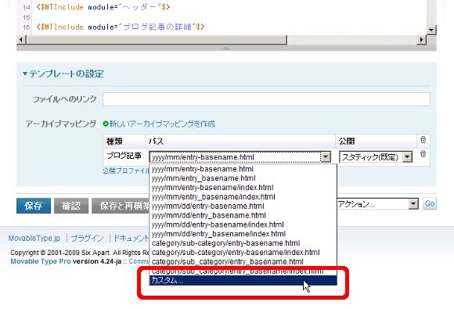
Task: Collapse the テンプレートの設定 section
Action: (63, 74)
